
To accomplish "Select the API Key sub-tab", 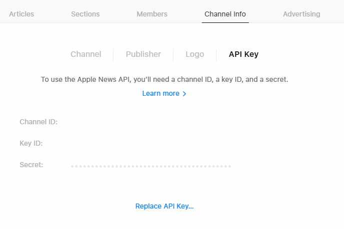I will tap(243, 54).
